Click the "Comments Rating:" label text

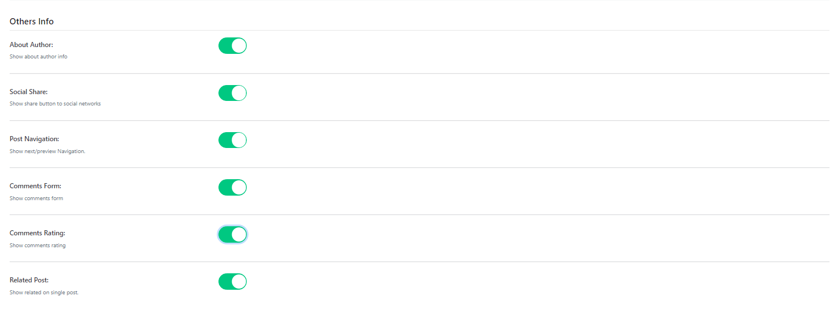37,233
